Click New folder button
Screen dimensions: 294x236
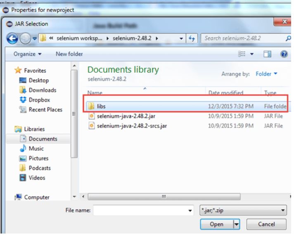click(x=69, y=54)
